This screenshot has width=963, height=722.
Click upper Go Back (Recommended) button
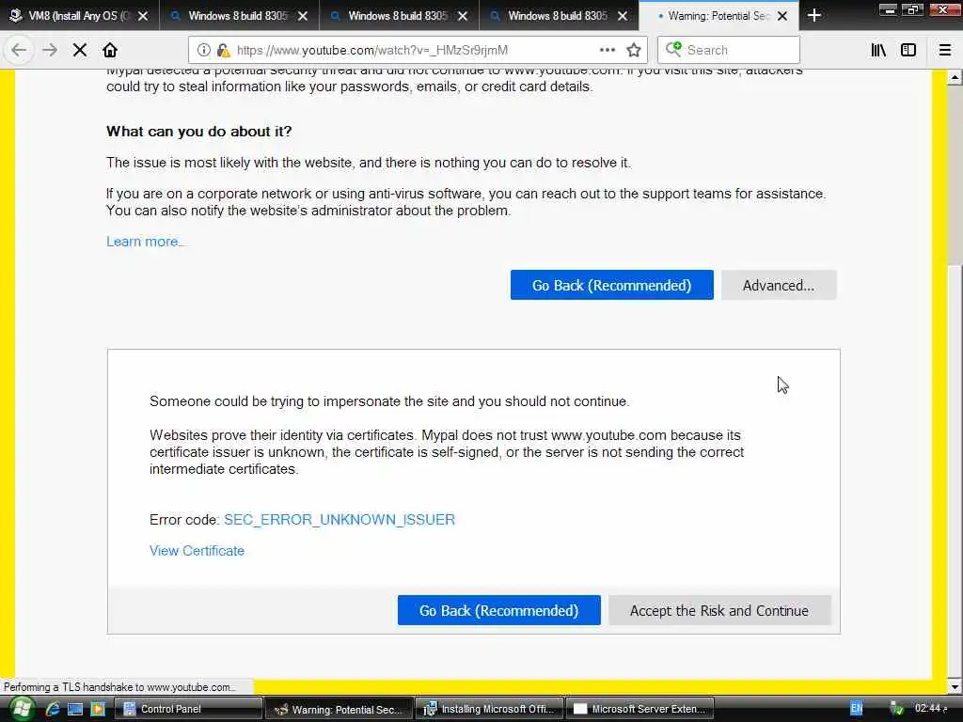point(611,285)
